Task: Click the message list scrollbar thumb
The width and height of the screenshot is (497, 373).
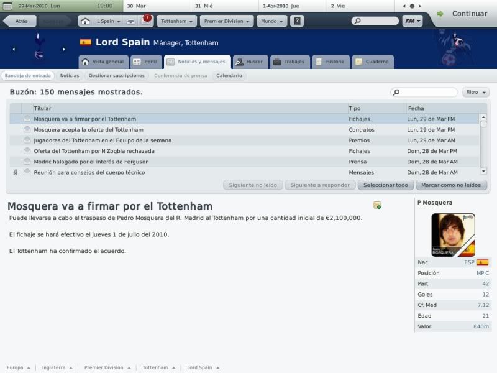Action: (483, 124)
